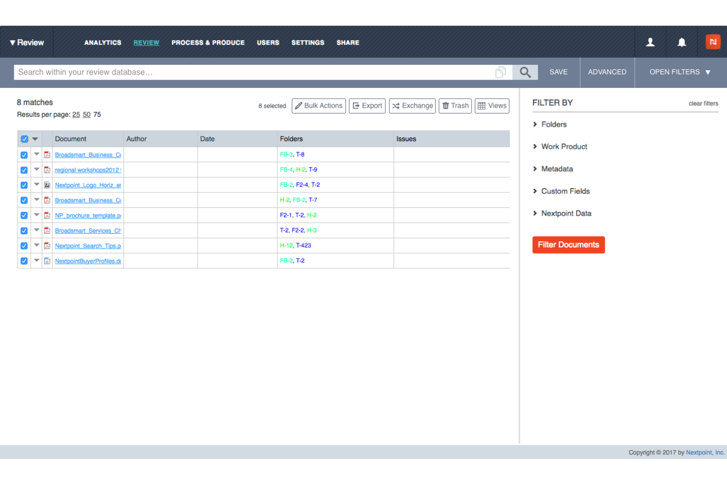Uncheck the Nextpoint_Search_Tips checkbox
Viewport: 727px width, 485px height.
(x=24, y=246)
